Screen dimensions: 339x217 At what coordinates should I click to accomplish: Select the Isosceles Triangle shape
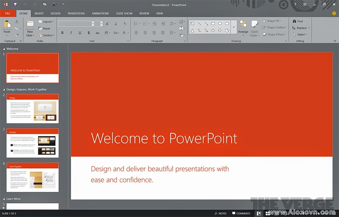tap(192, 31)
